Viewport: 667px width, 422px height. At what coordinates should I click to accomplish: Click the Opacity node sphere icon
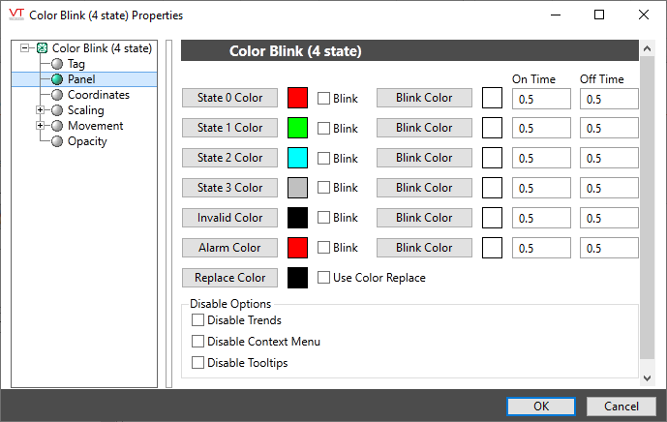coord(57,141)
